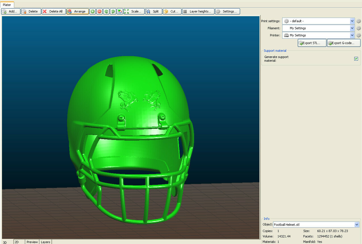Export G-code for printing
The width and height of the screenshot is (362, 244).
344,43
